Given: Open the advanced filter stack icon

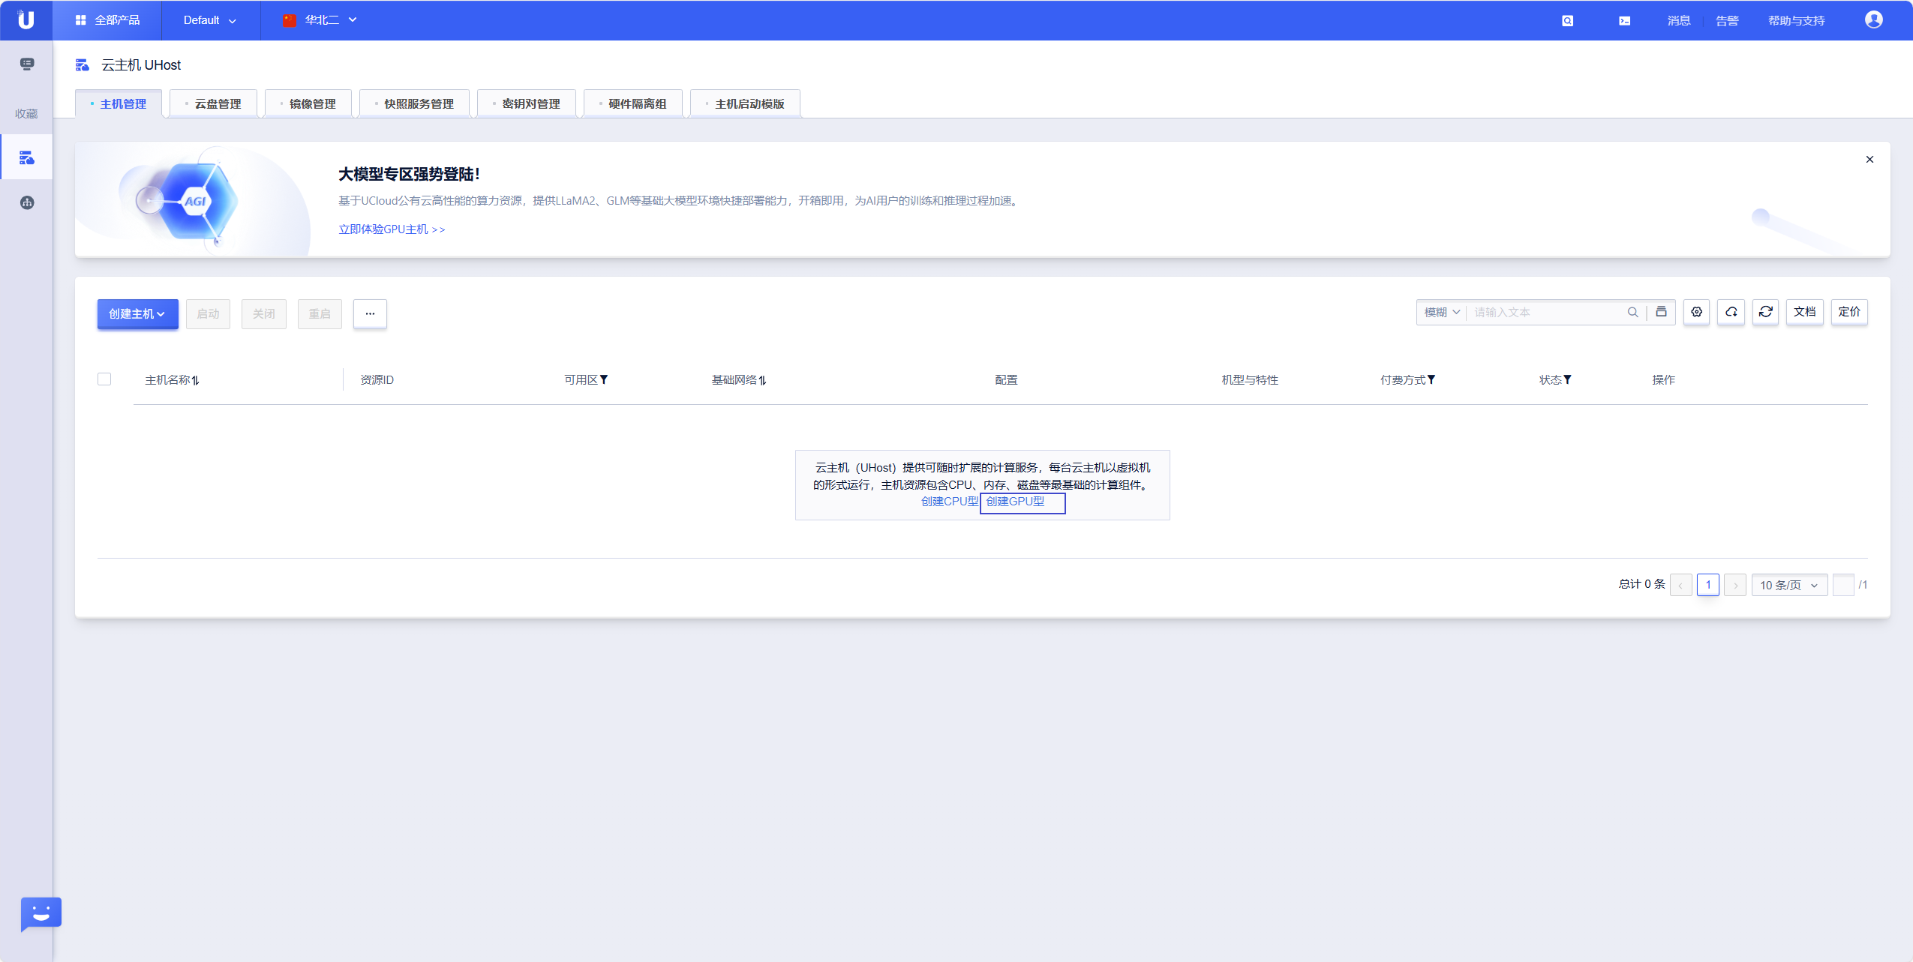Looking at the screenshot, I should pyautogui.click(x=1661, y=311).
